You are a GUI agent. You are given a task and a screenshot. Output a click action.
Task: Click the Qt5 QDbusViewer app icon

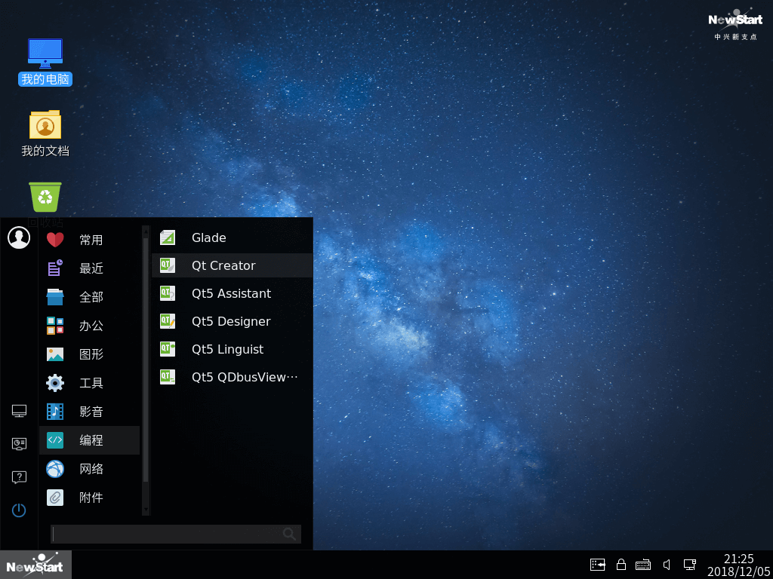[168, 377]
